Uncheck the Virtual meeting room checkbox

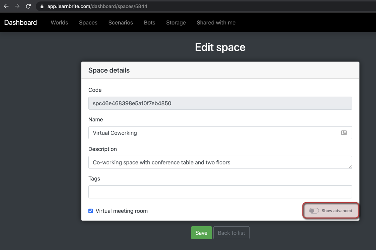[91, 211]
